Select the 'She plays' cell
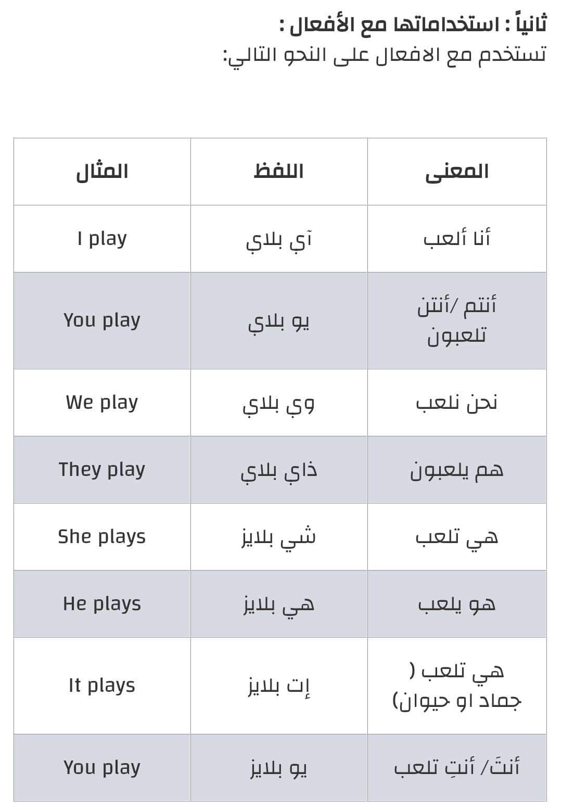562x812 pixels. click(102, 537)
